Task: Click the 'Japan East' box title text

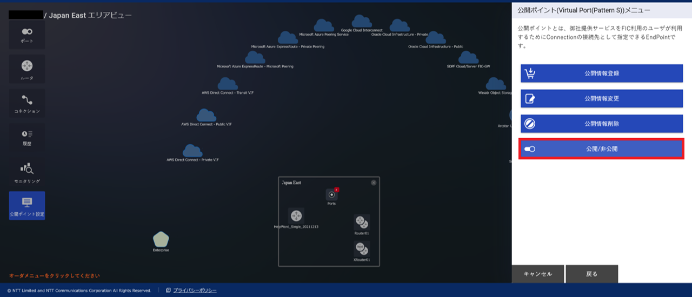Action: click(x=291, y=183)
